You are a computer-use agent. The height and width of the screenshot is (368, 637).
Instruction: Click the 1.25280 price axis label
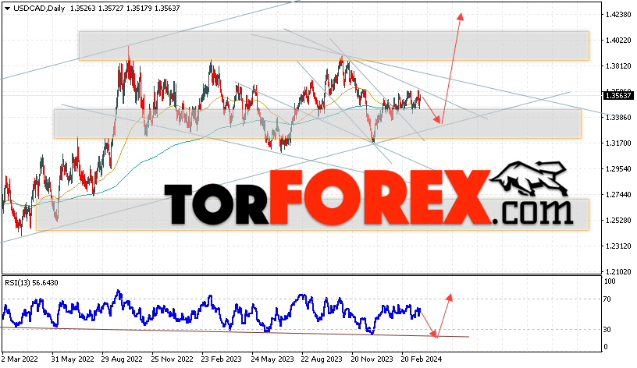click(x=618, y=221)
